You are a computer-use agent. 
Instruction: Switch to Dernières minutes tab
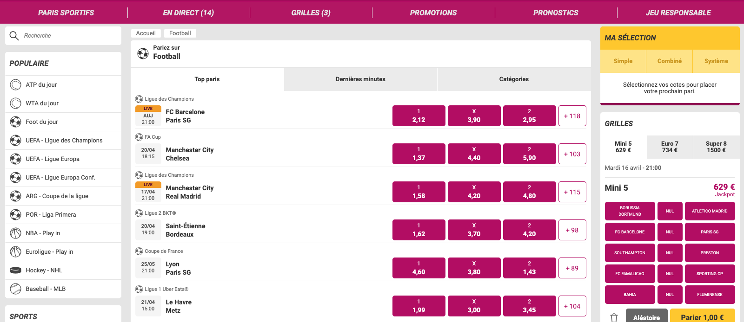(x=360, y=79)
